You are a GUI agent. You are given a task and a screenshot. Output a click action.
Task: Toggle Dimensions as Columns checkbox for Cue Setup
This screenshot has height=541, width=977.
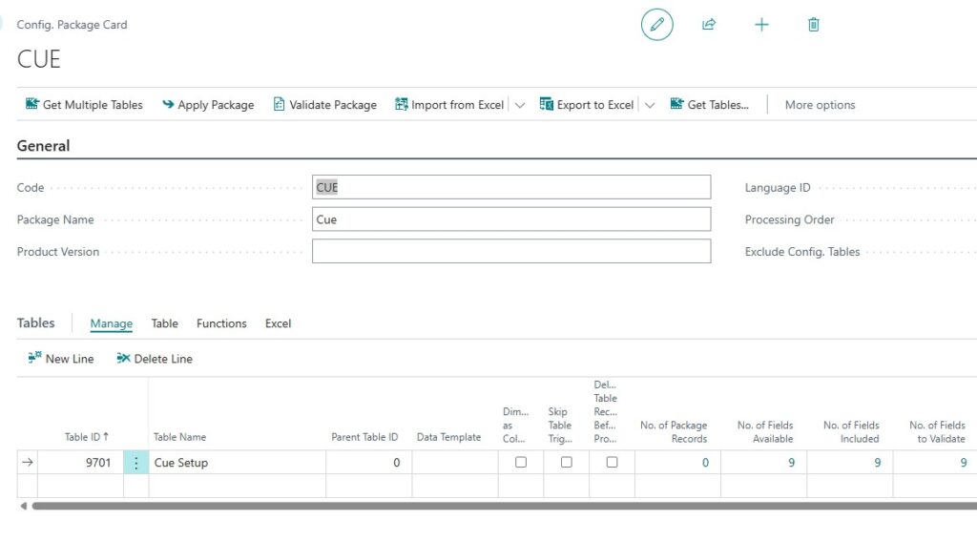(x=521, y=463)
